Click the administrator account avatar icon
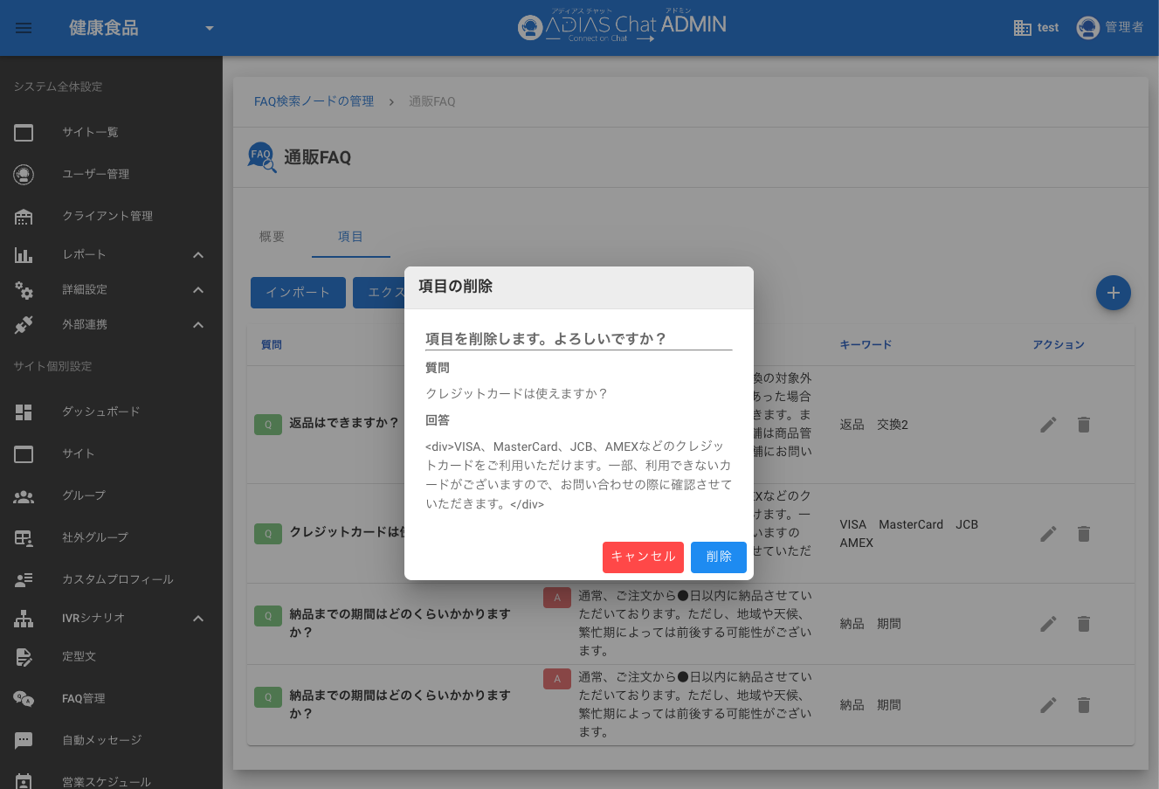1159x789 pixels. [x=1087, y=28]
